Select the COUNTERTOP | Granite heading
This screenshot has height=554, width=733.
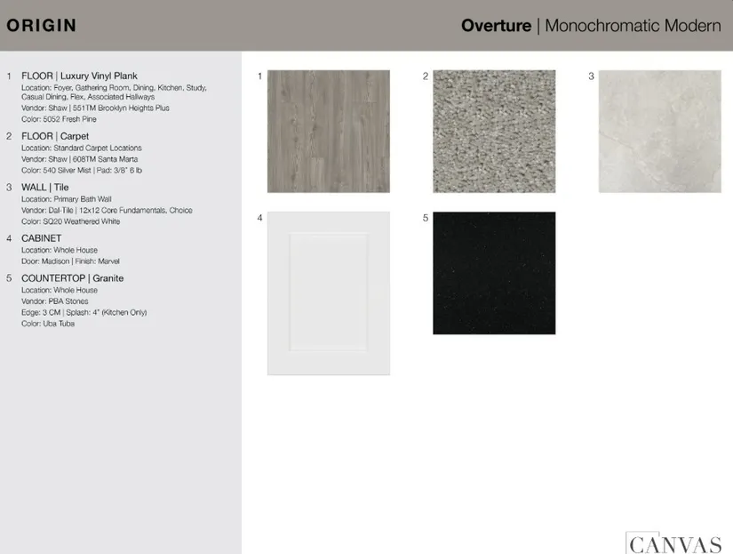[72, 278]
